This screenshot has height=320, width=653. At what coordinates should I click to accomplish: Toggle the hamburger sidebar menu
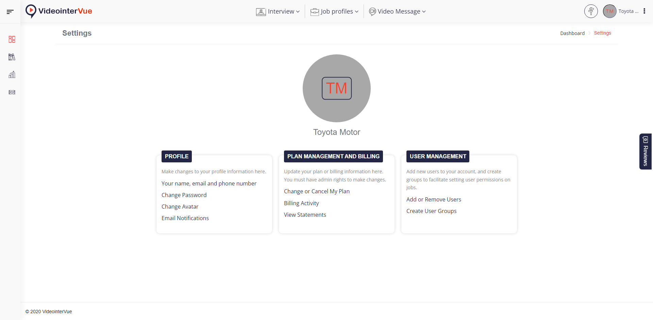(10, 12)
